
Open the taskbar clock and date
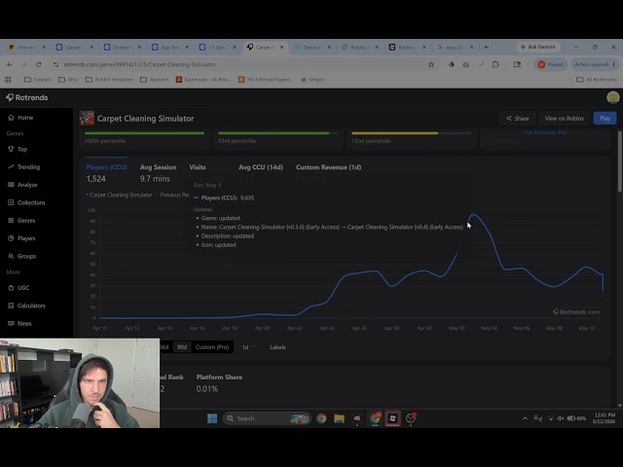point(604,418)
